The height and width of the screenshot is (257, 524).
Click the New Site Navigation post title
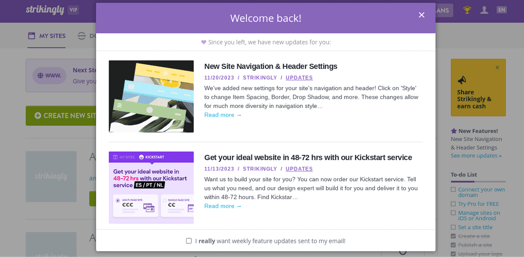[271, 66]
